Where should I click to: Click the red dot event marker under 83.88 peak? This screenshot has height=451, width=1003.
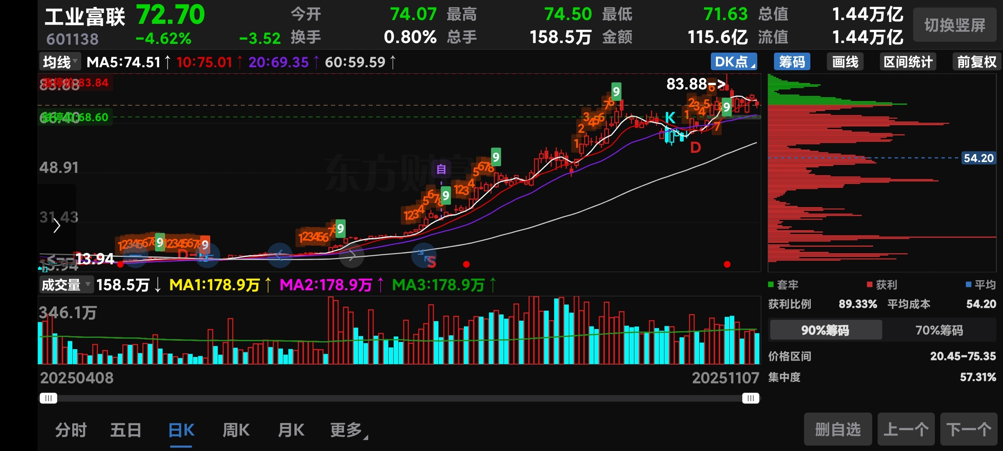pyautogui.click(x=727, y=264)
